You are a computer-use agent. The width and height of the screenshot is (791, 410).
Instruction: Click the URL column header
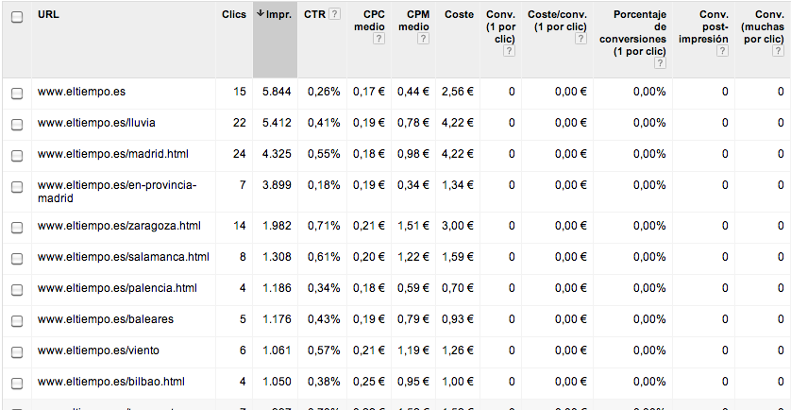pyautogui.click(x=48, y=15)
